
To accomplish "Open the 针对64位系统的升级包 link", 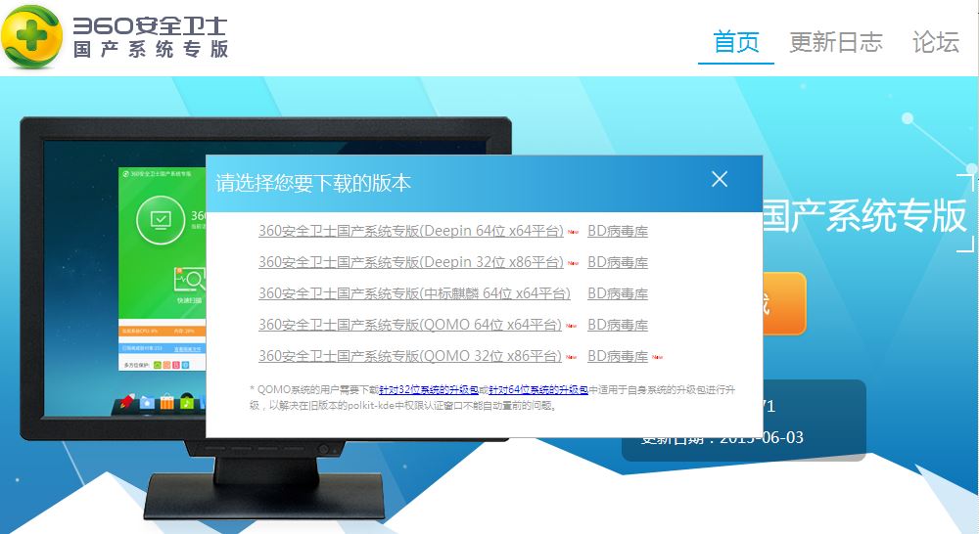I will coord(538,389).
